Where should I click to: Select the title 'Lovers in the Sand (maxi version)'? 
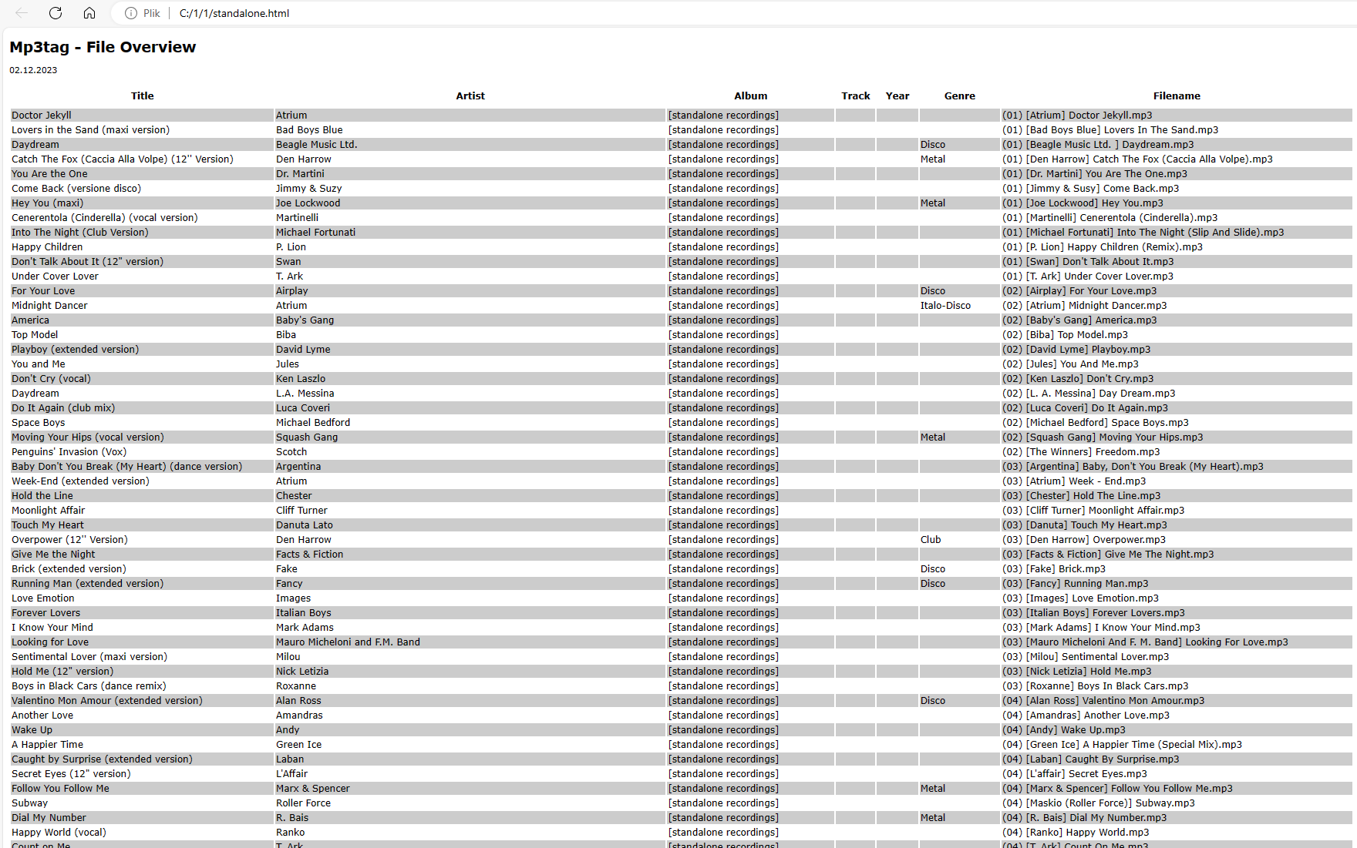point(90,130)
